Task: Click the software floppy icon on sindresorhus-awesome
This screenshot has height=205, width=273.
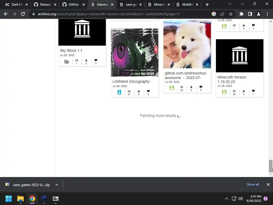Action: (x=172, y=88)
